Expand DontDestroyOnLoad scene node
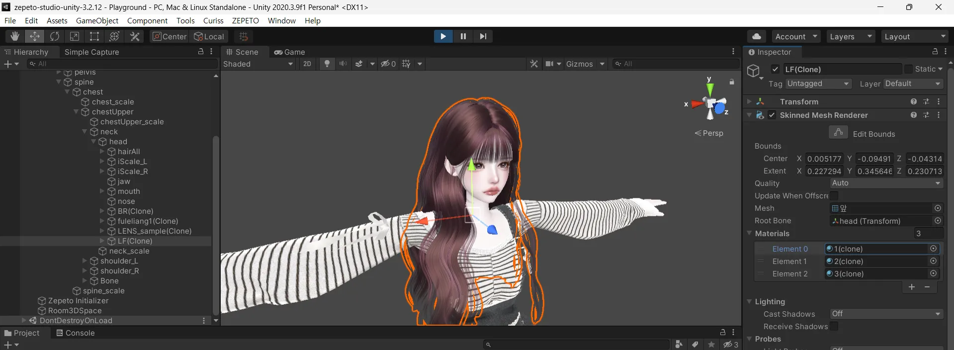This screenshot has width=954, height=350. pyautogui.click(x=23, y=321)
